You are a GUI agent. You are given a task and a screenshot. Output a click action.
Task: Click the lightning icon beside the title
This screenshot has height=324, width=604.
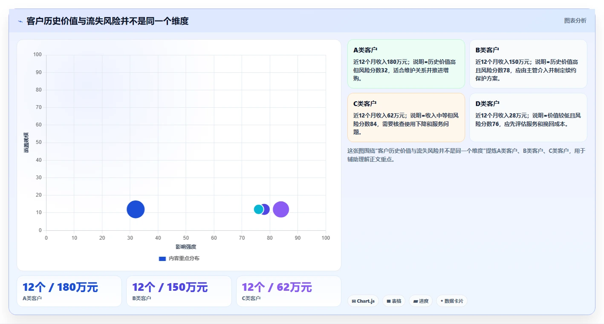pyautogui.click(x=20, y=21)
